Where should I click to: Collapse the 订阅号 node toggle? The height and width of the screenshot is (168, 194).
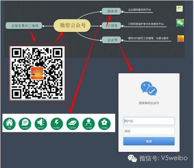[122, 26]
